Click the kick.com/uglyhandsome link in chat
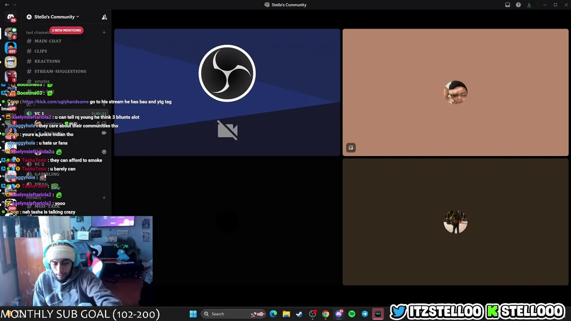571x321 pixels. pos(55,102)
